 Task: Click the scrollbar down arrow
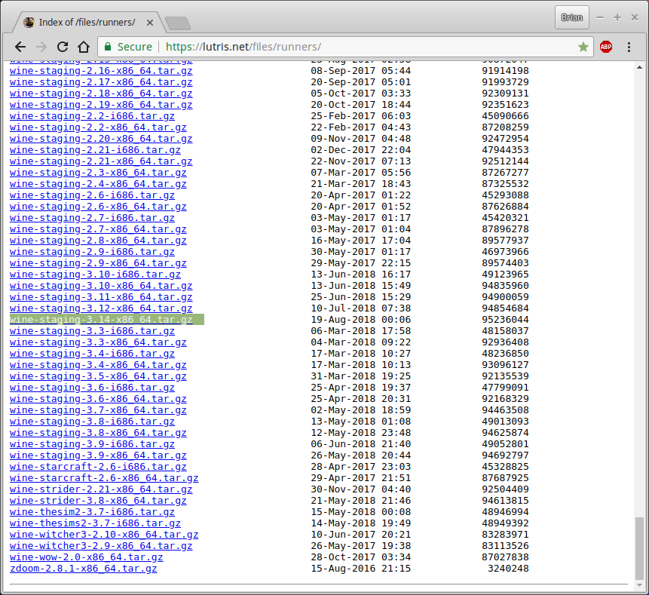[639, 585]
